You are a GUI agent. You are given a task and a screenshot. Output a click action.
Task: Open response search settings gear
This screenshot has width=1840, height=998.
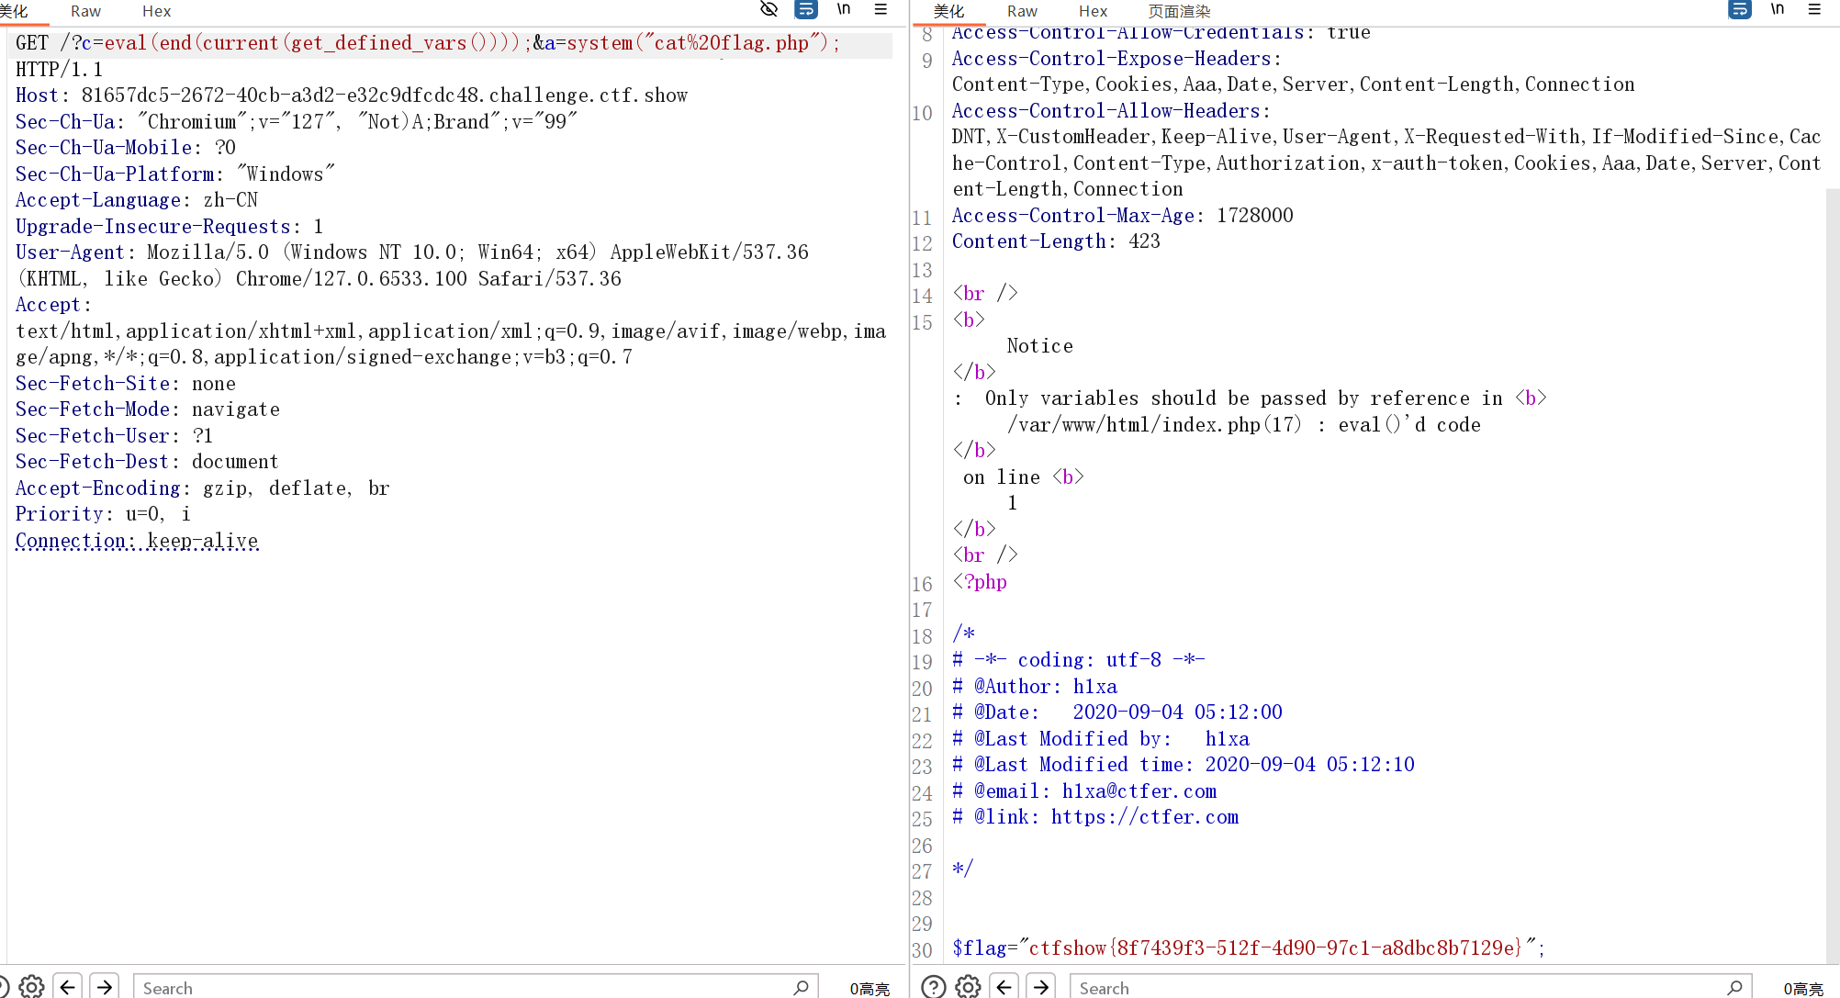coord(968,987)
